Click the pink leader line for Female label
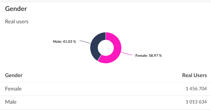The width and height of the screenshot is (211, 110). click(127, 53)
